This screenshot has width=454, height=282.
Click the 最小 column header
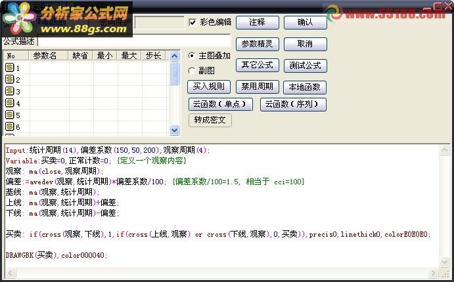point(105,56)
